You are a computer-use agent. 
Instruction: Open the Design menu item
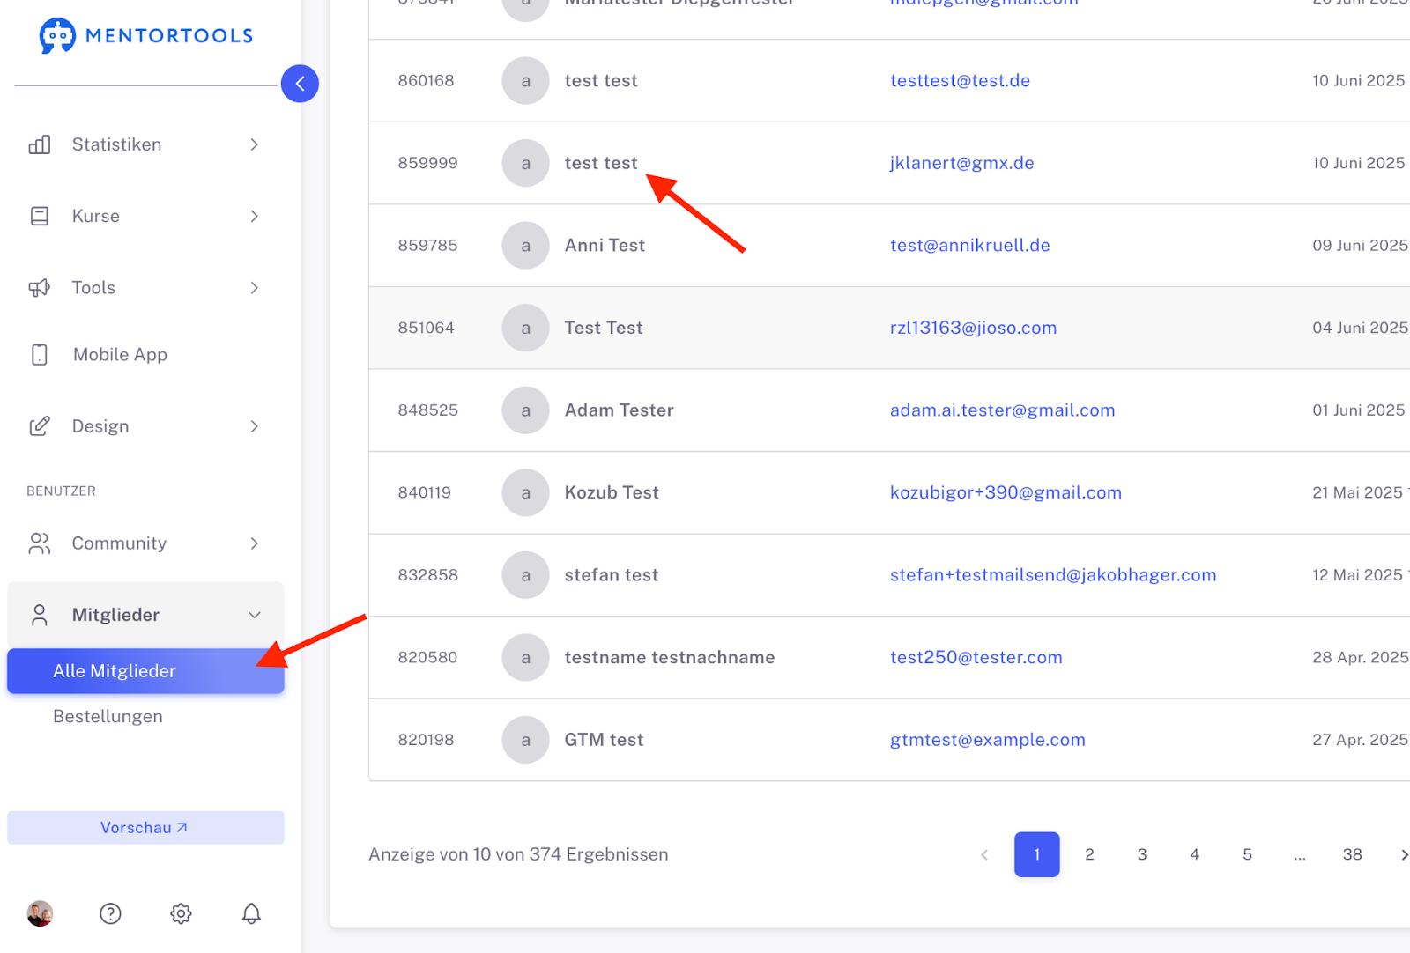tap(100, 426)
